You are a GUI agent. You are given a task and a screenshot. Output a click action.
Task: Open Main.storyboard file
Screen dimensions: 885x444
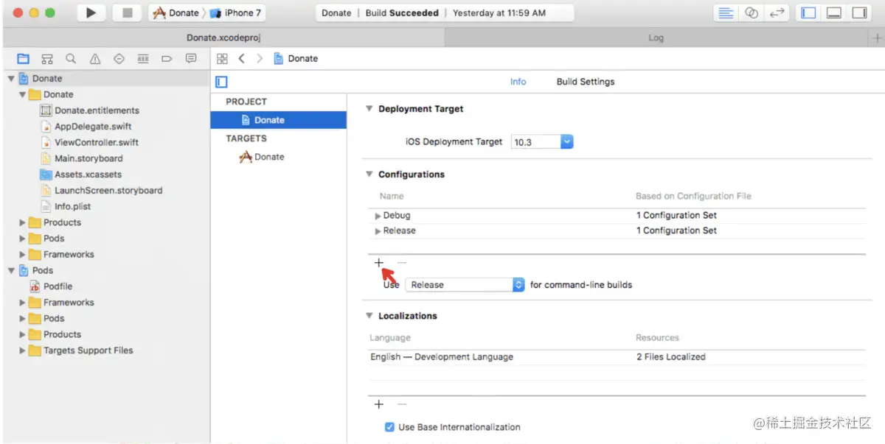point(88,158)
